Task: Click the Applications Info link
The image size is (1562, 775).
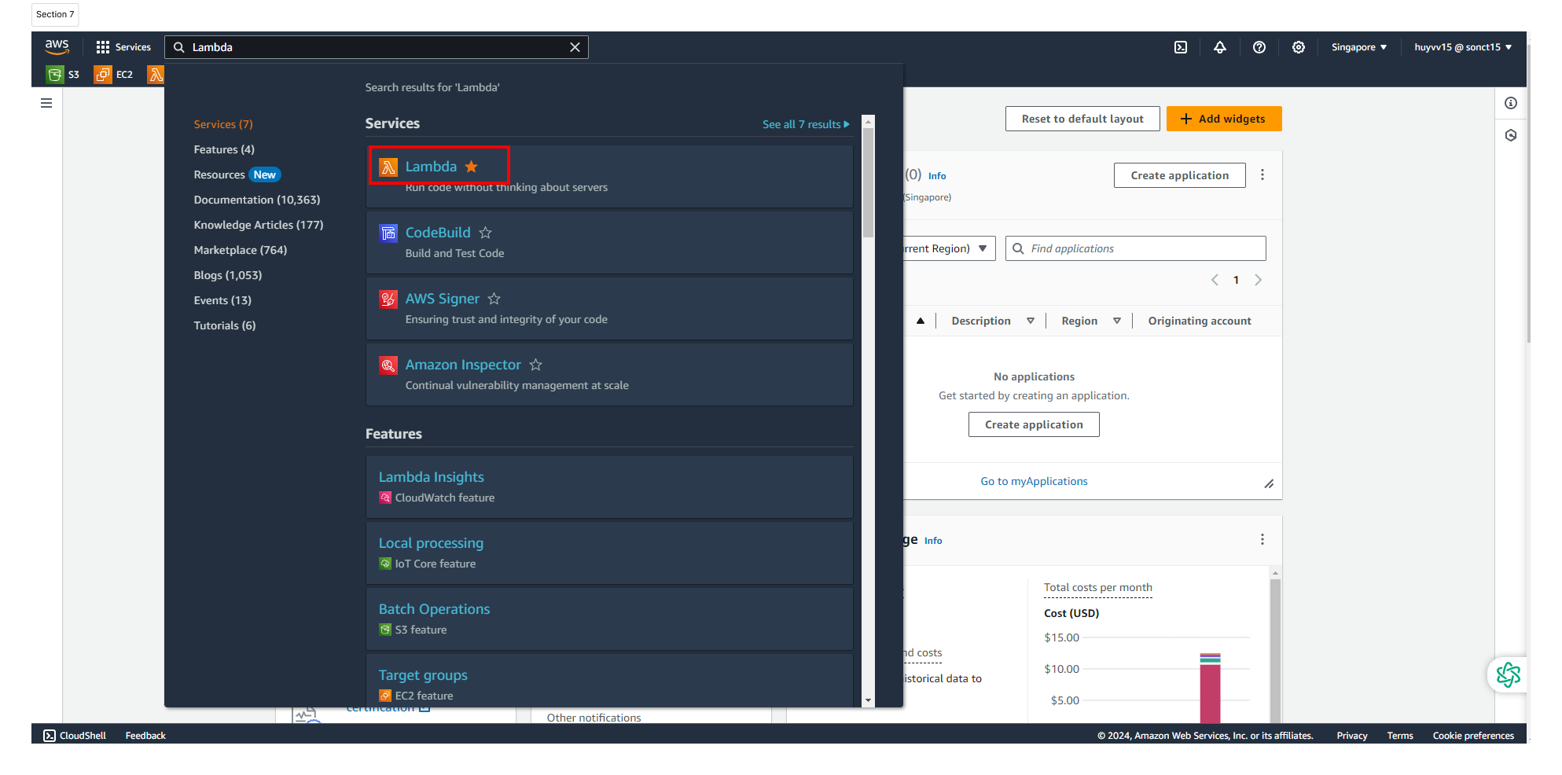Action: 937,176
